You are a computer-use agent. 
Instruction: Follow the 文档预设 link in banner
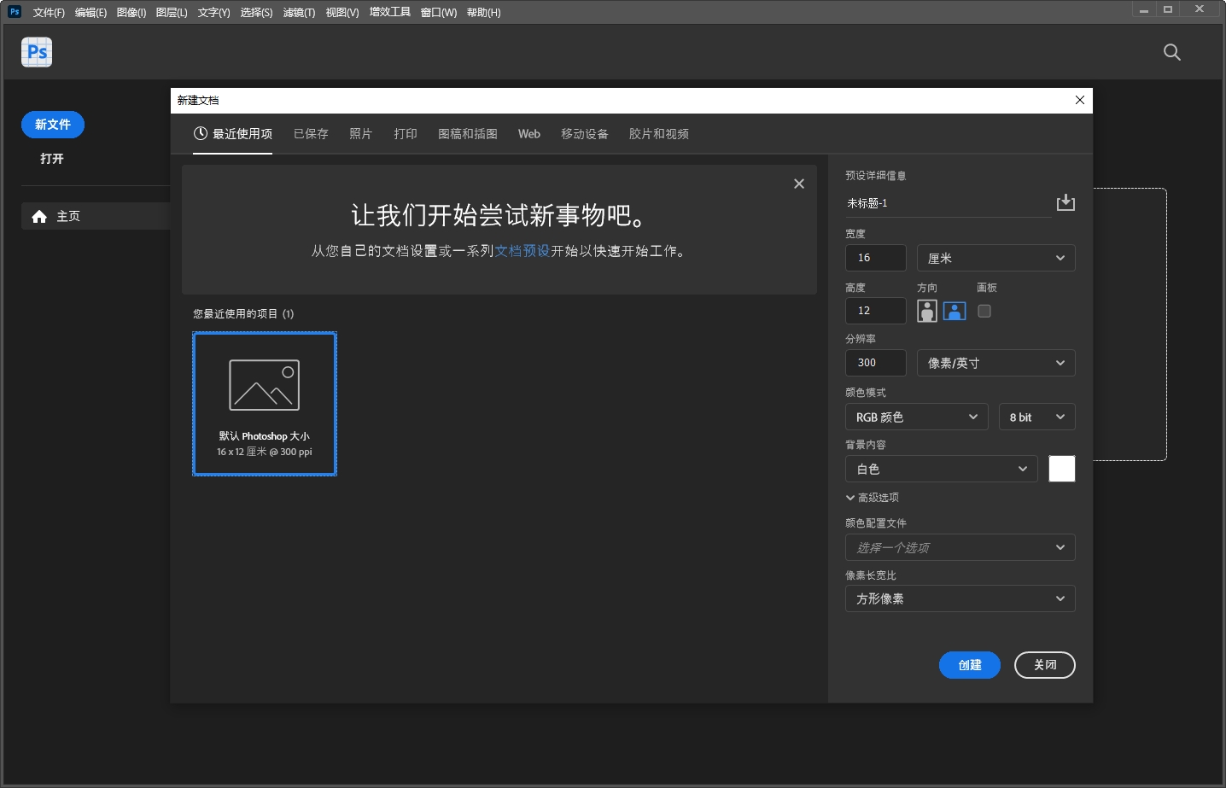click(522, 251)
